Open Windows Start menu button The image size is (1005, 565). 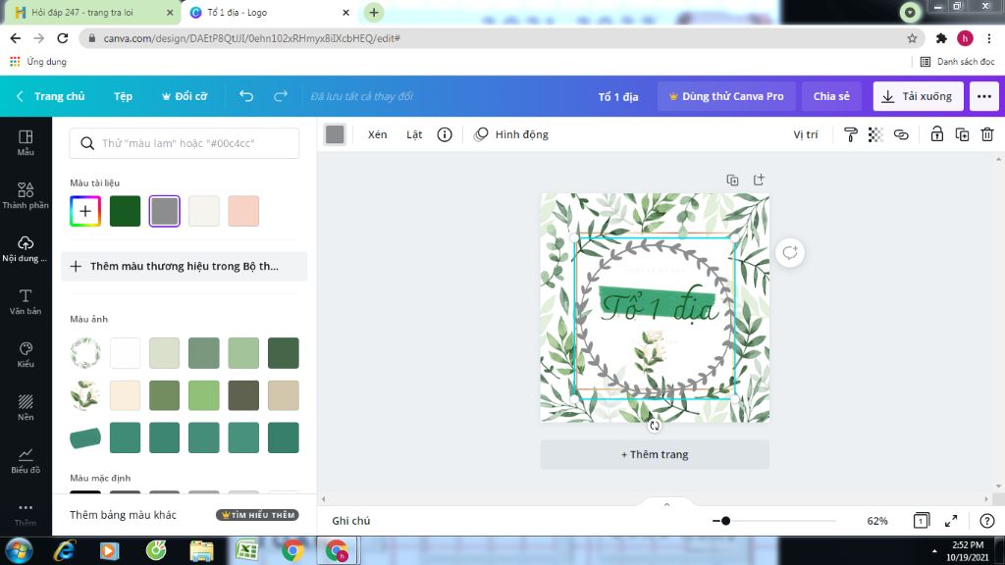20,551
